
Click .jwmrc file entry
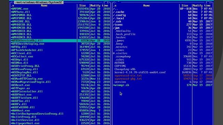(x=163, y=41)
